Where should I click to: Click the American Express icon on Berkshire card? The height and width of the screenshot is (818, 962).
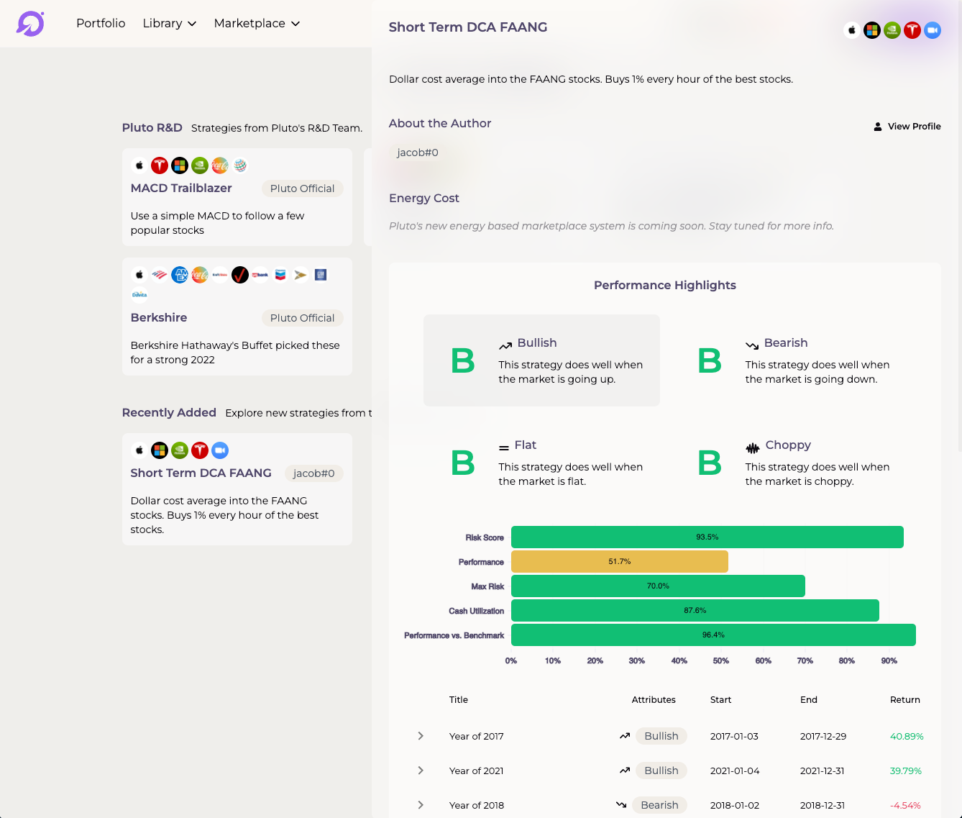(x=180, y=275)
